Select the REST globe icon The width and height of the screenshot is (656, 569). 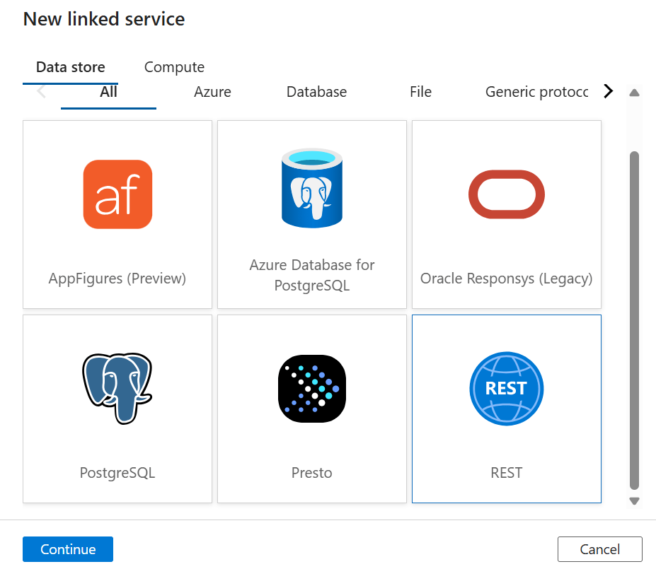[x=507, y=388]
